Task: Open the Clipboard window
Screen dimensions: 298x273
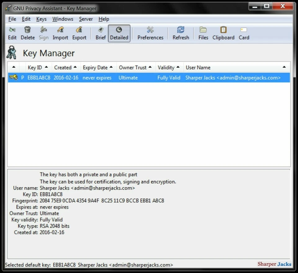Action: click(x=223, y=33)
